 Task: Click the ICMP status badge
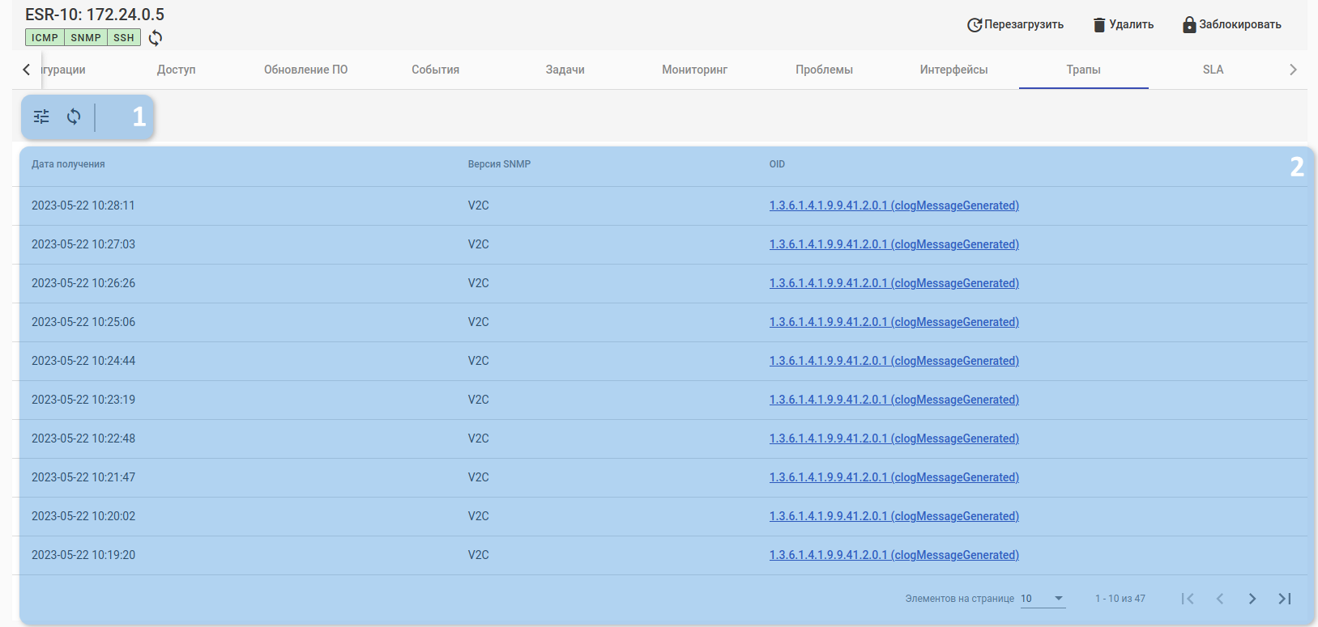coord(45,37)
